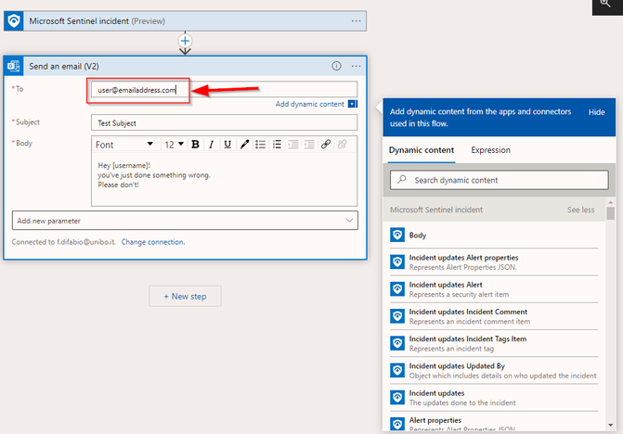Image resolution: width=623 pixels, height=434 pixels.
Task: Click the blue dynamic content plus badge
Action: point(353,104)
